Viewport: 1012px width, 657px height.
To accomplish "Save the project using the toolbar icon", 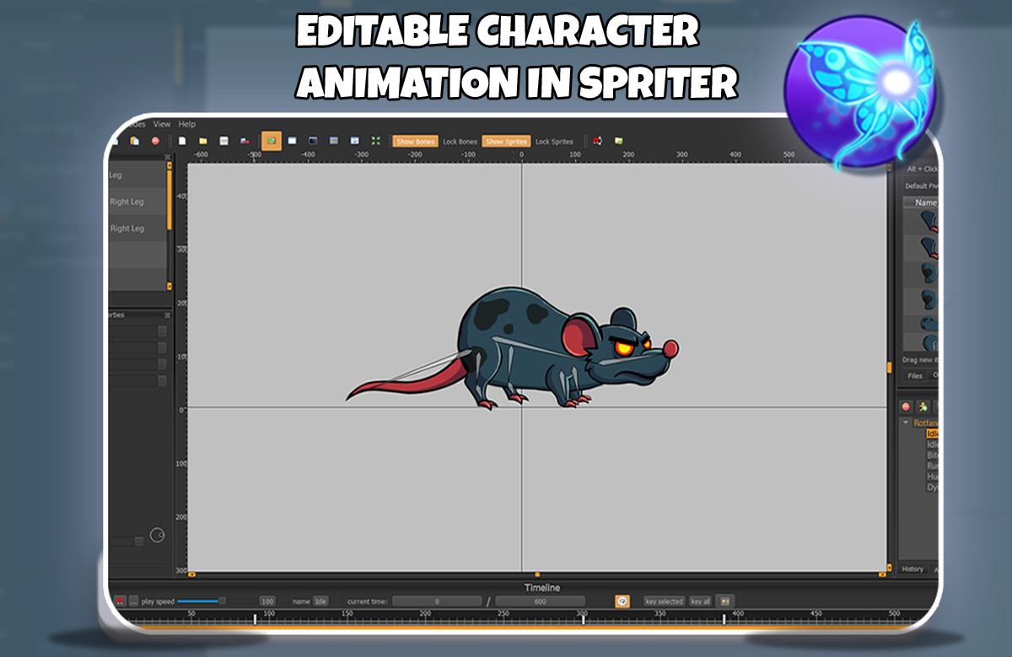I will pos(223,141).
